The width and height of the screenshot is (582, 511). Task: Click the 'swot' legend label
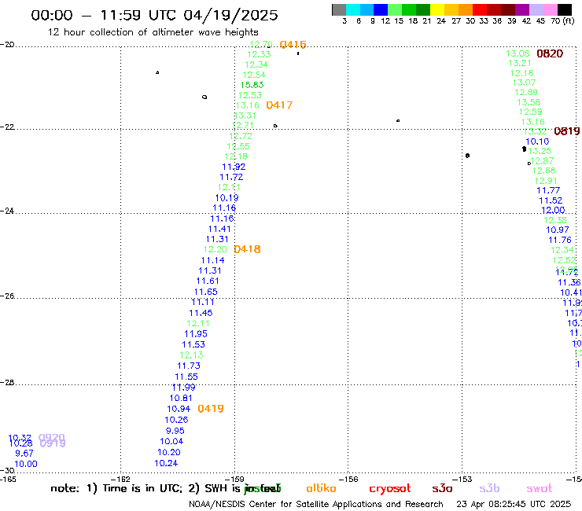pyautogui.click(x=540, y=489)
